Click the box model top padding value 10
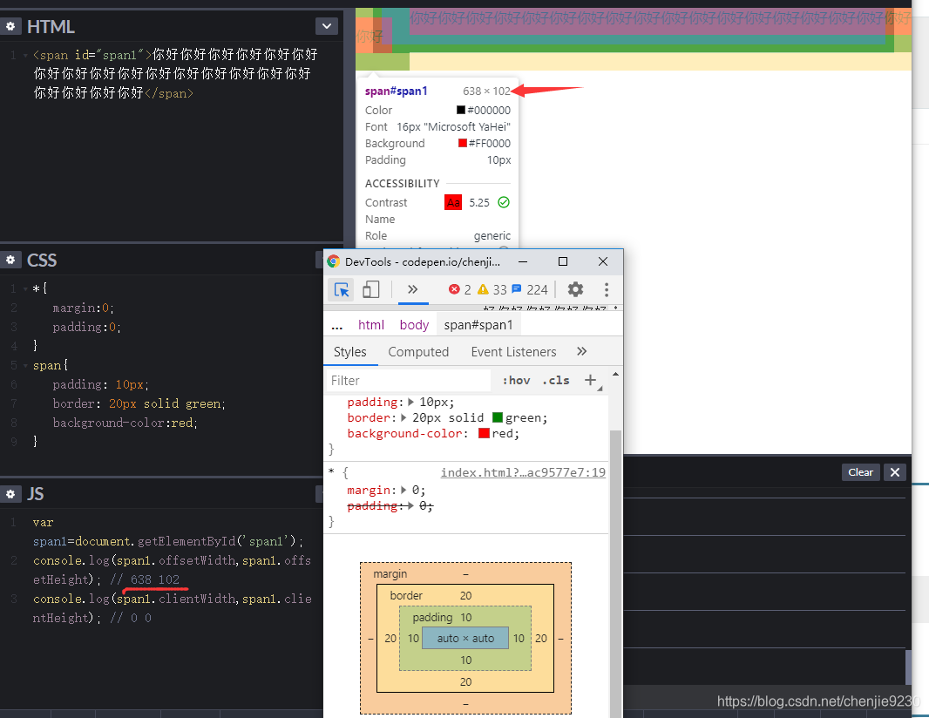This screenshot has width=929, height=718. click(466, 617)
